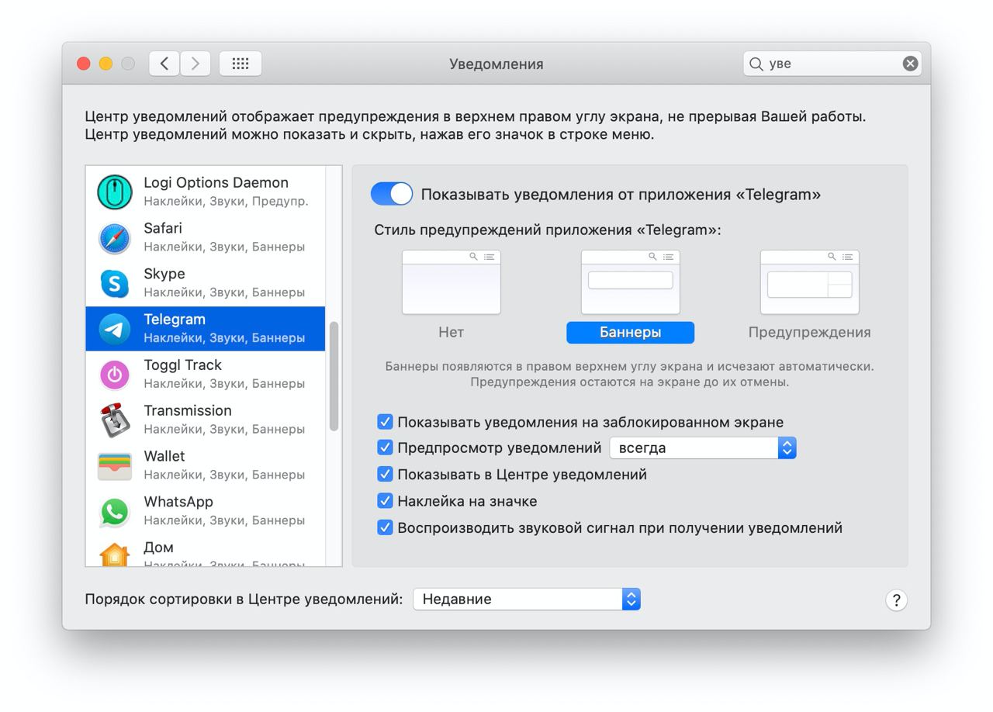Select Дом name in app list
Screen dimensions: 993x712
pyautogui.click(x=158, y=548)
